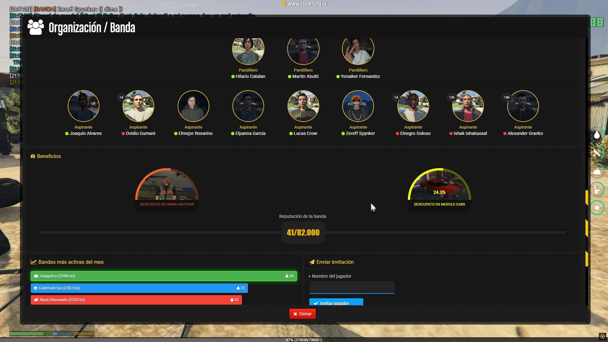
Task: Click the poop need status icon
Action: tap(597, 172)
